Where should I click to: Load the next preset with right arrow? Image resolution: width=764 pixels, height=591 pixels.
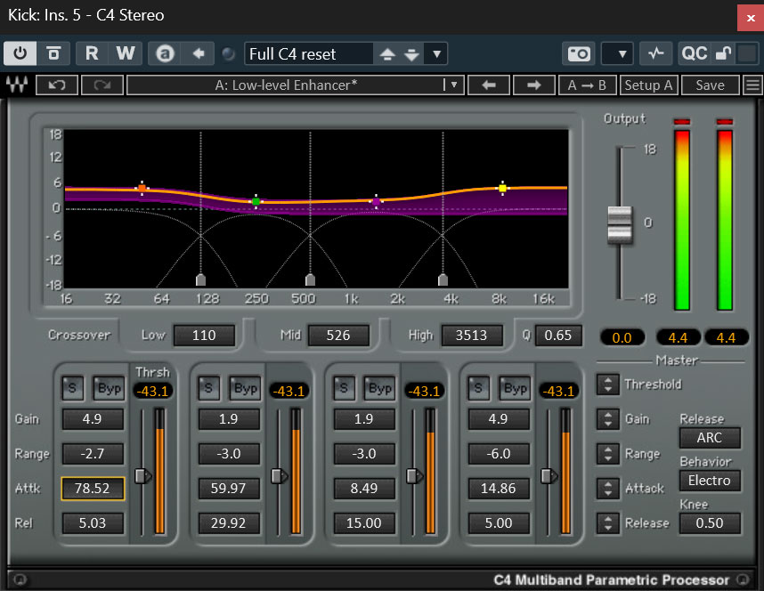pyautogui.click(x=533, y=85)
